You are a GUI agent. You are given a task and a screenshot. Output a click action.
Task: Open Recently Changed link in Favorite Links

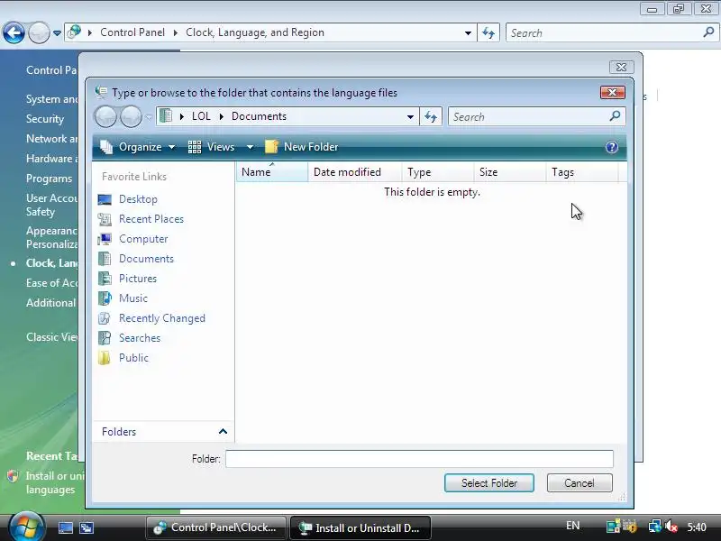(162, 318)
